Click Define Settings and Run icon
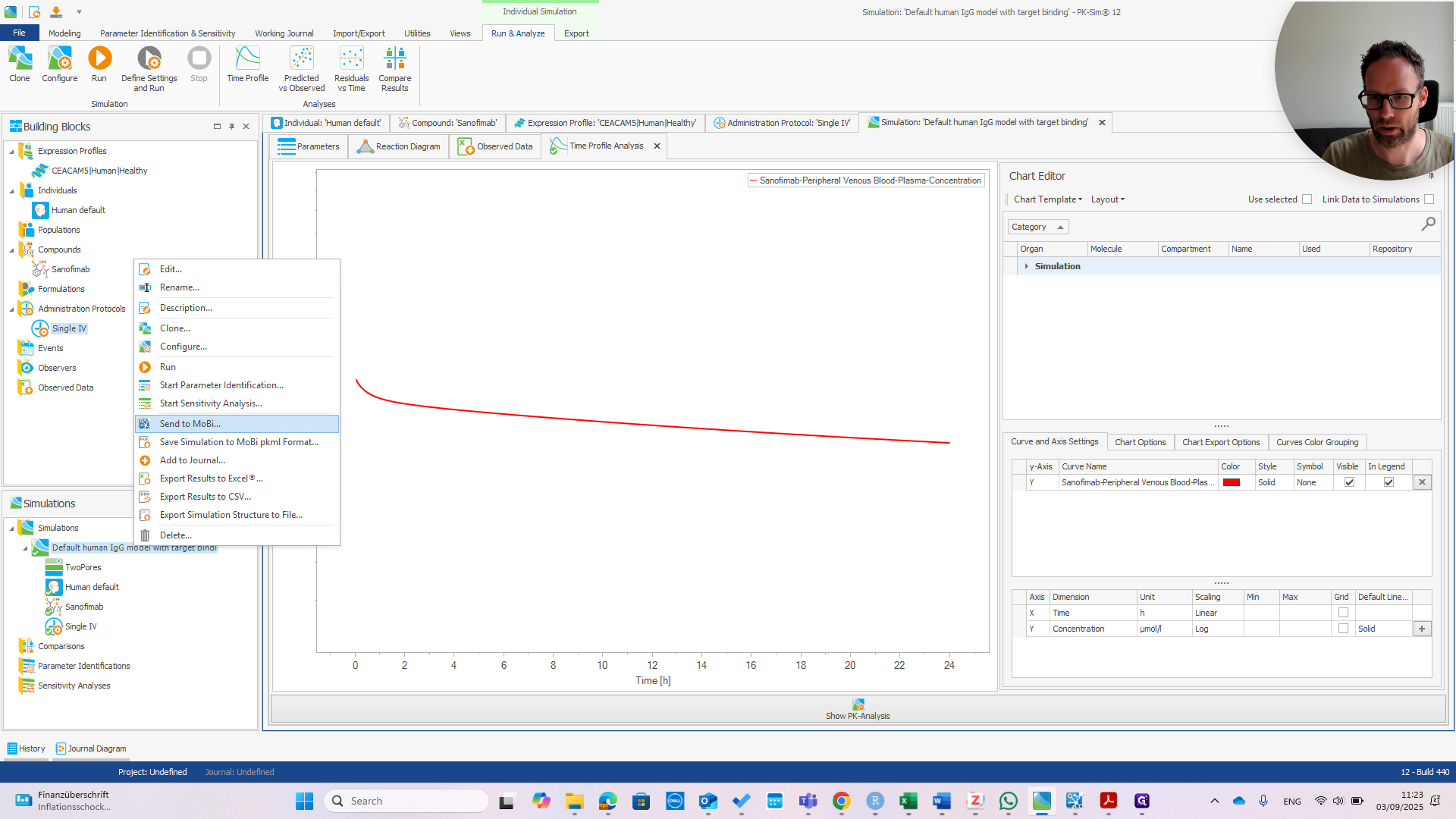 (x=149, y=59)
